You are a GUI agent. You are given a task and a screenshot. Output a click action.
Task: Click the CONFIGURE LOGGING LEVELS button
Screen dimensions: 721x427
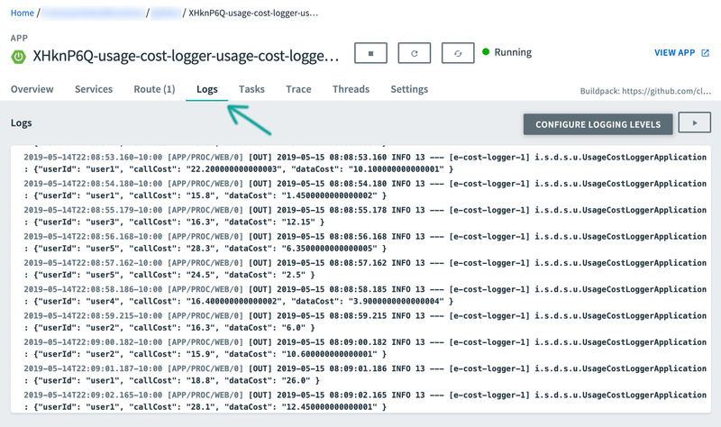point(598,124)
